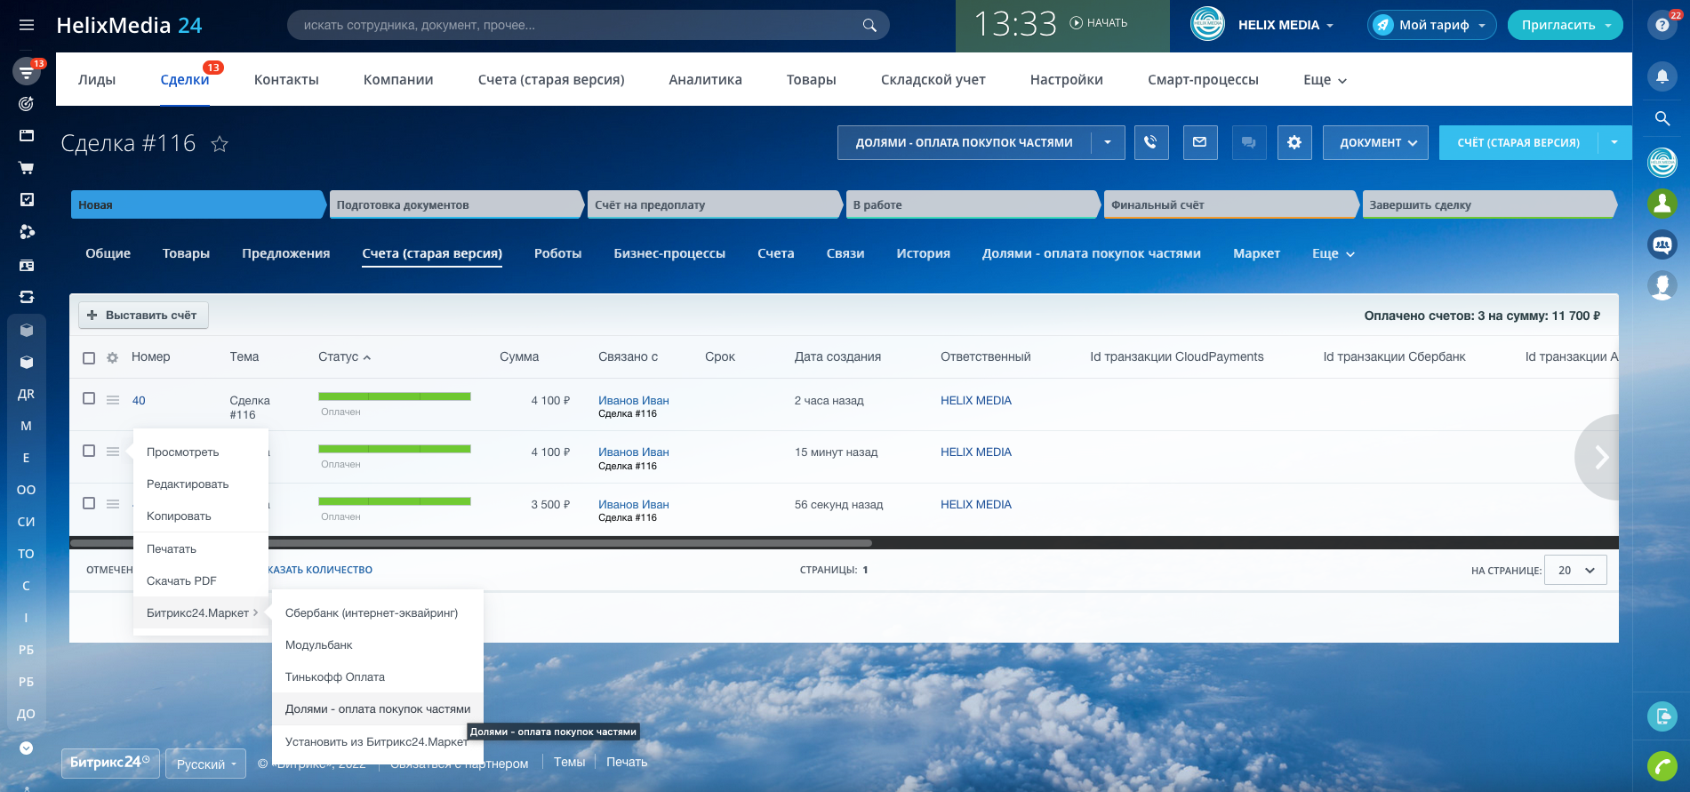Toggle the select-all checkbox in table header
The width and height of the screenshot is (1690, 792).
tap(89, 357)
